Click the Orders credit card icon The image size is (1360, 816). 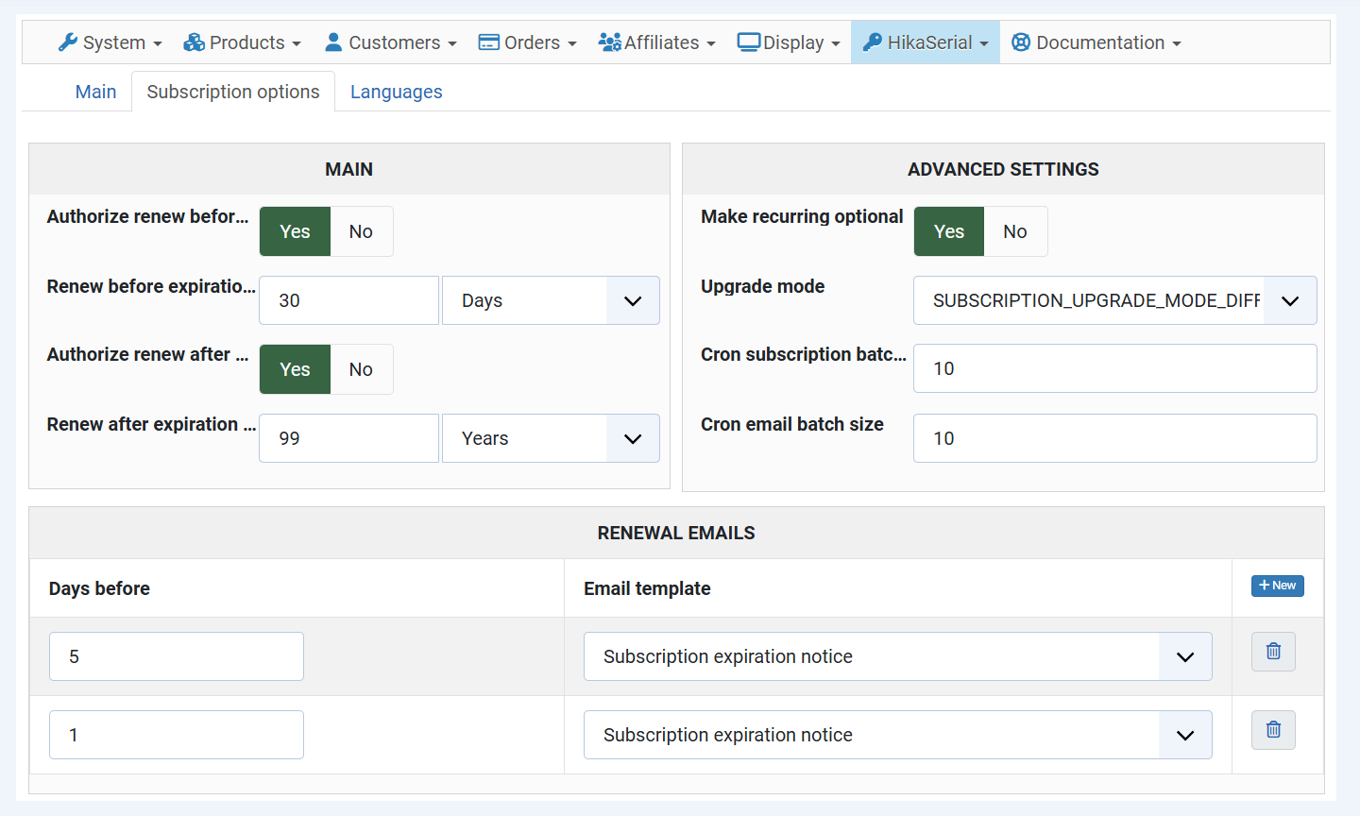point(488,42)
